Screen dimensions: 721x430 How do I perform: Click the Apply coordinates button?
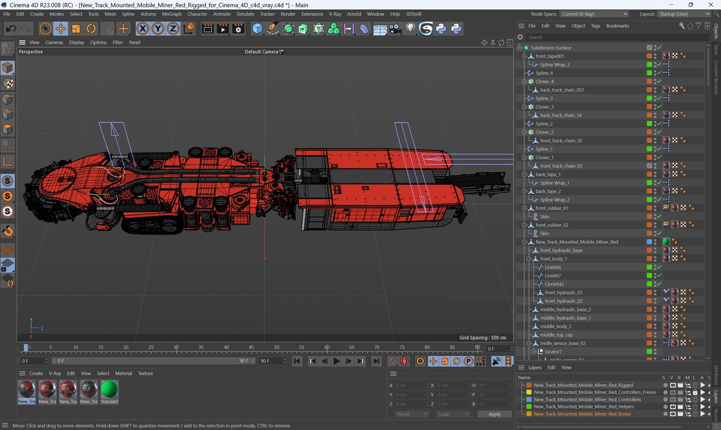point(494,414)
